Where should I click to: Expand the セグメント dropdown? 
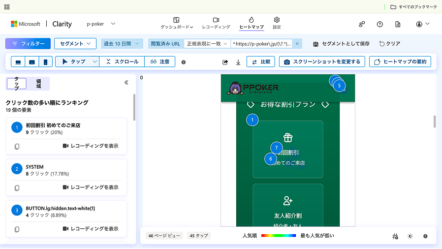75,44
